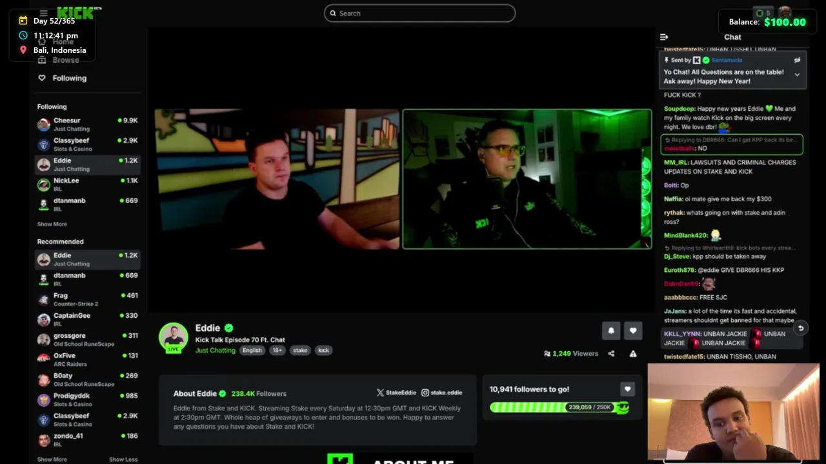Click Cheesur's avatar in Following list
The width and height of the screenshot is (826, 464).
(x=43, y=124)
